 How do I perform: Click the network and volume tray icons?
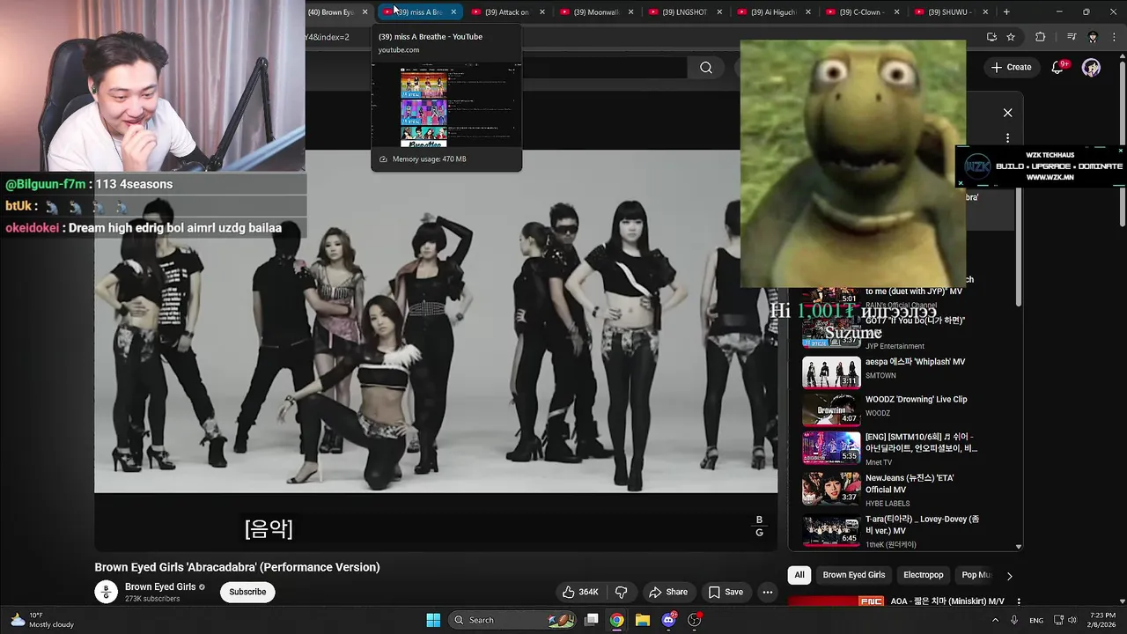(1067, 620)
